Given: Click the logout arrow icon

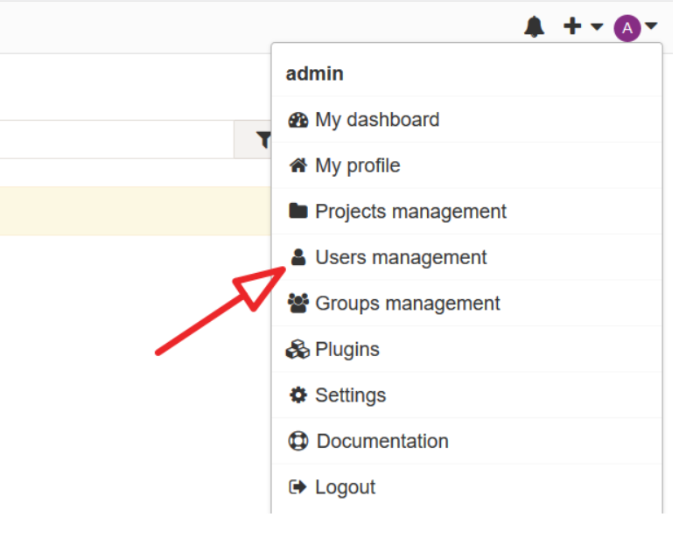Looking at the screenshot, I should click(298, 487).
